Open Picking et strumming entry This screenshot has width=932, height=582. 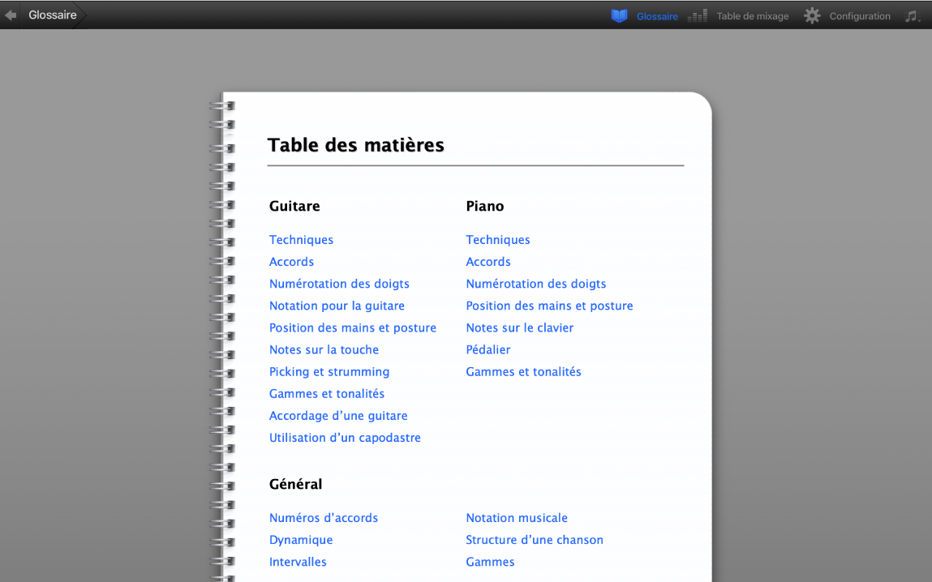tap(329, 371)
